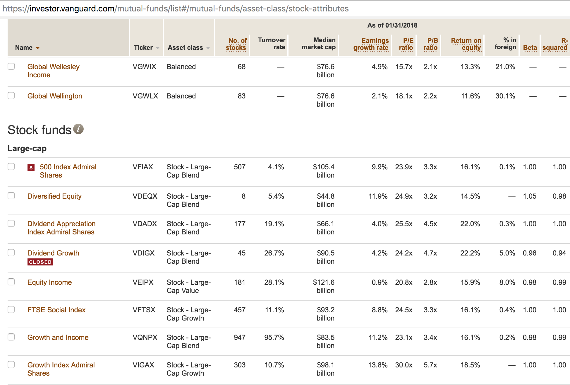Click the CLOSED badge under Dividend Growth
Screen dimensions: 570x385
coord(40,262)
